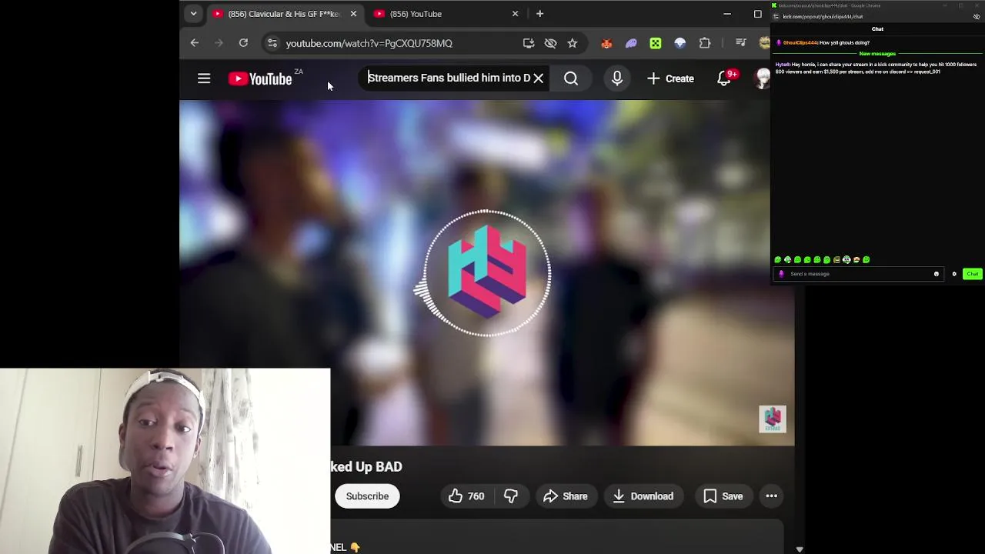This screenshot has height=554, width=985.
Task: Start voice search with microphone
Action: tap(617, 78)
